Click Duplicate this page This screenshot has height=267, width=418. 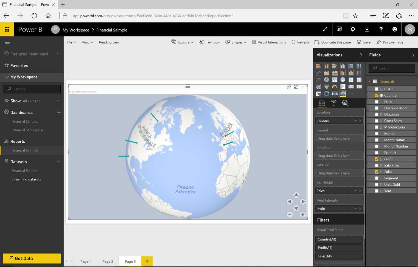(333, 42)
